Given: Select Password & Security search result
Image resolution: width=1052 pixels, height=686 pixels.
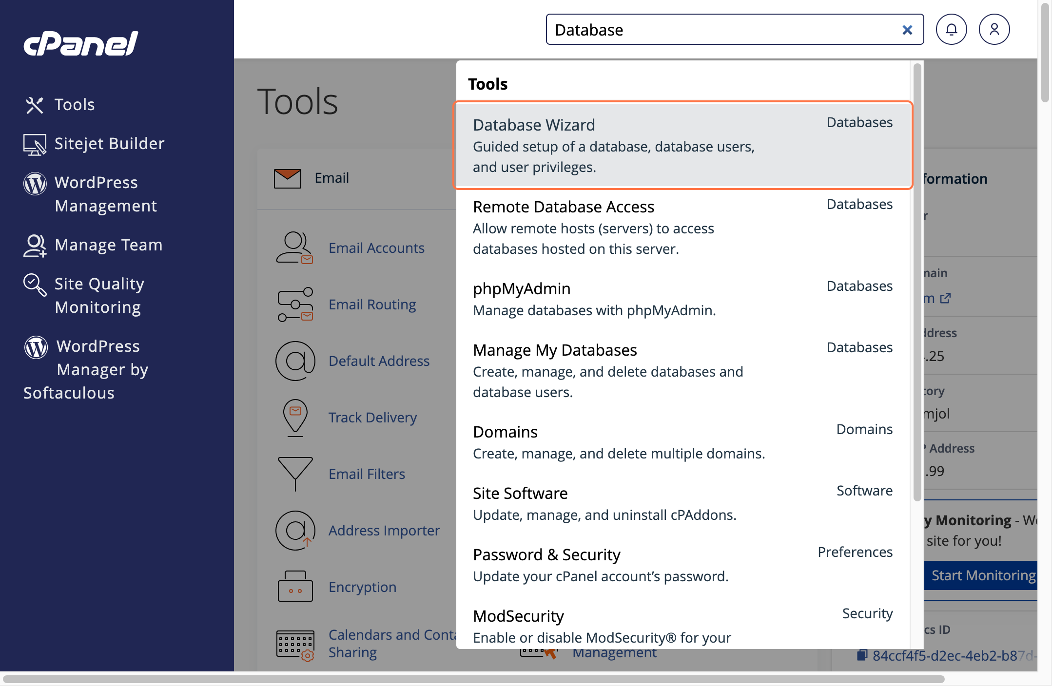Looking at the screenshot, I should coord(682,565).
